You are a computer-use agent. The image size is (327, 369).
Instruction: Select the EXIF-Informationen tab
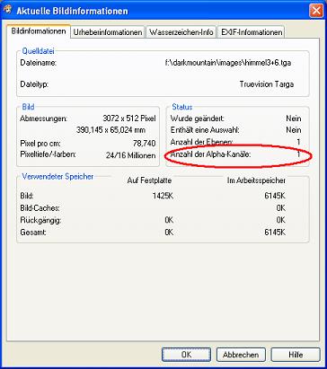252,32
